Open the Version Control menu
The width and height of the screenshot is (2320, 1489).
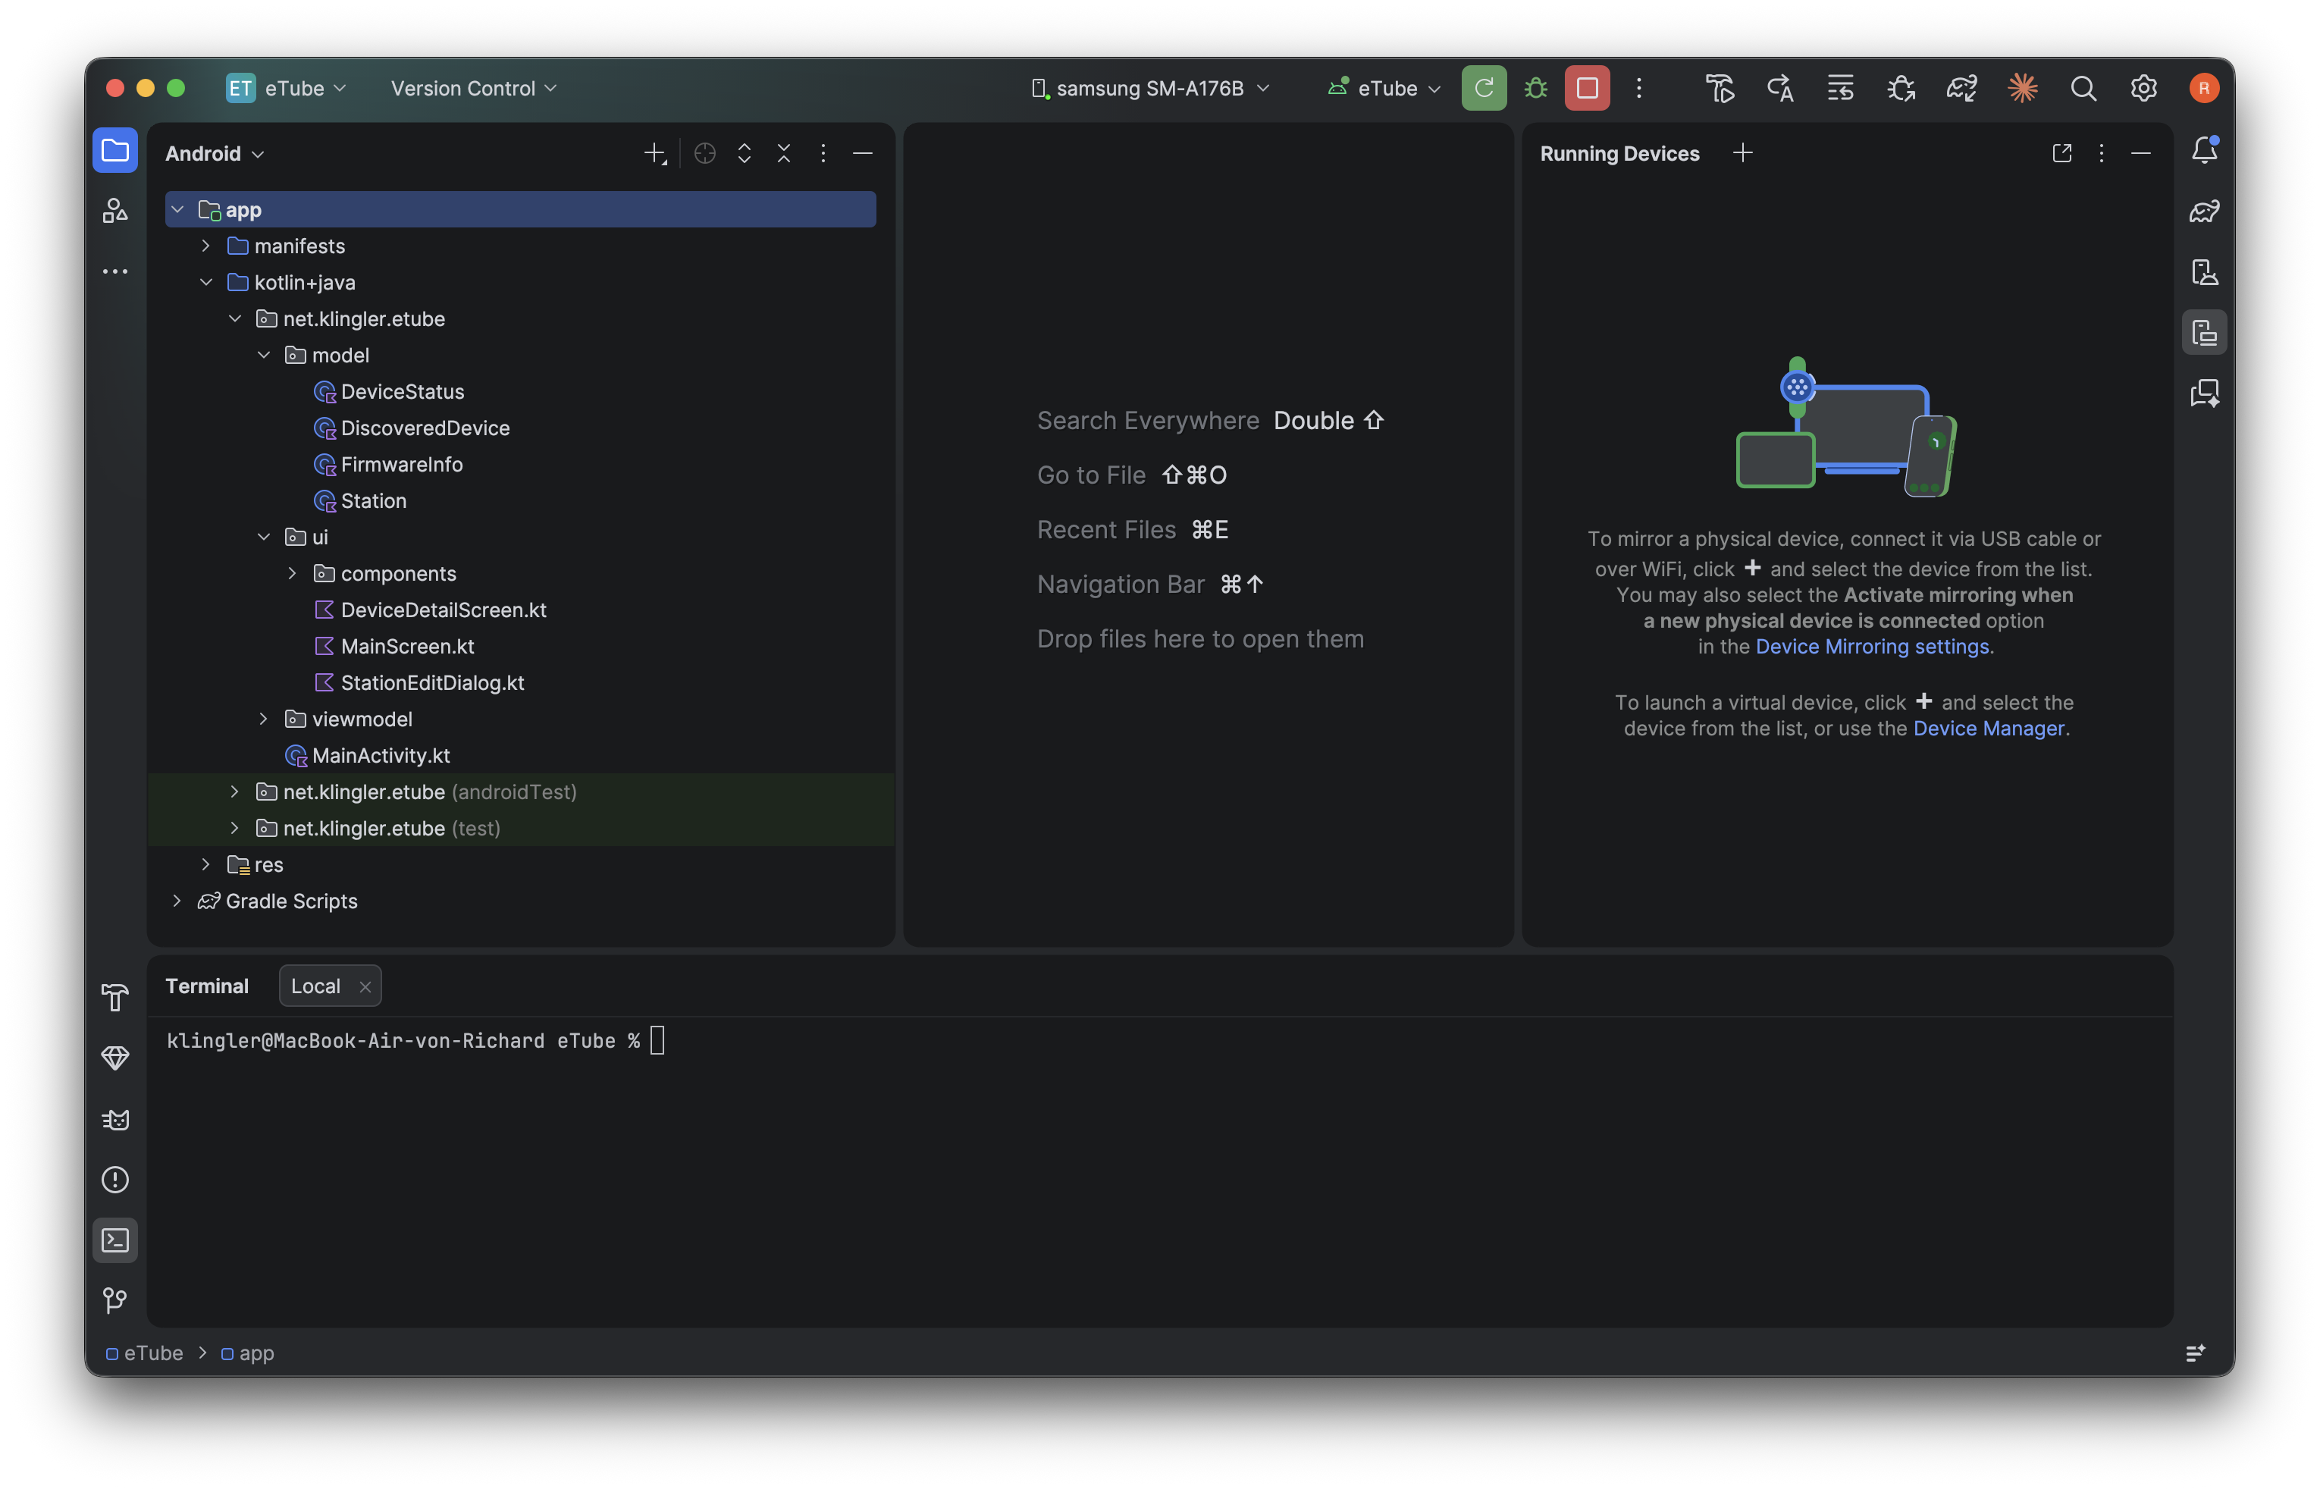click(474, 88)
